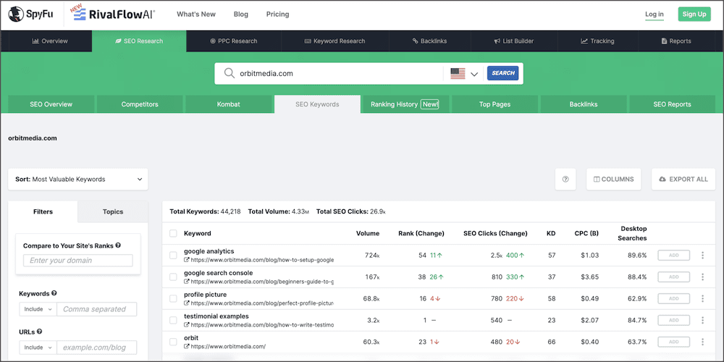Select the SEO Keywords tab
This screenshot has width=724, height=362.
[317, 104]
